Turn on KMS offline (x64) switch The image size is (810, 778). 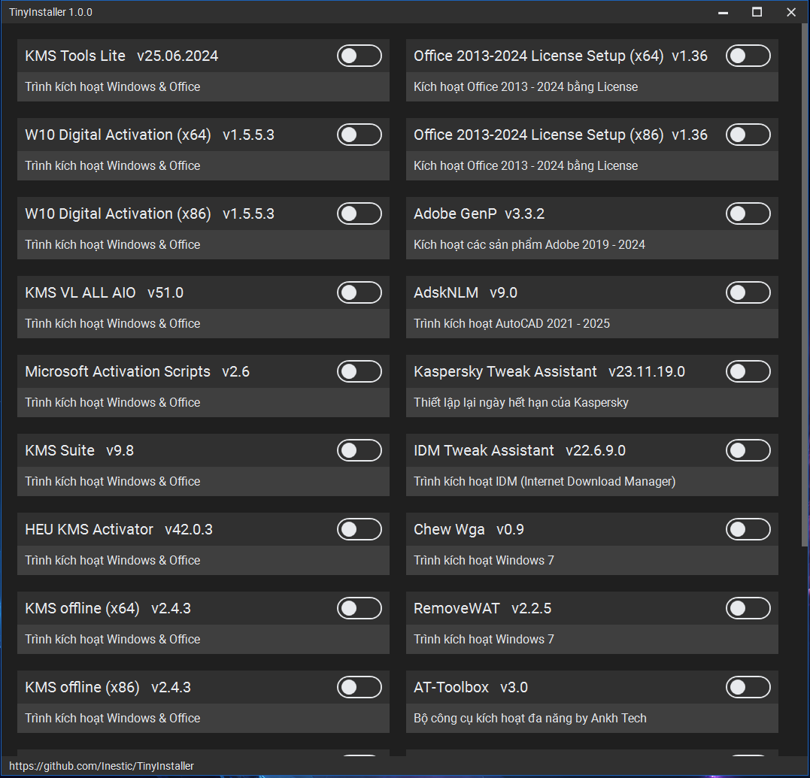coord(359,609)
